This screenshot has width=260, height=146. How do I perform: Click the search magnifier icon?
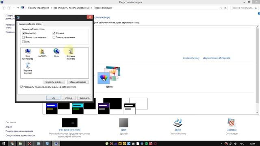(x=256, y=8)
